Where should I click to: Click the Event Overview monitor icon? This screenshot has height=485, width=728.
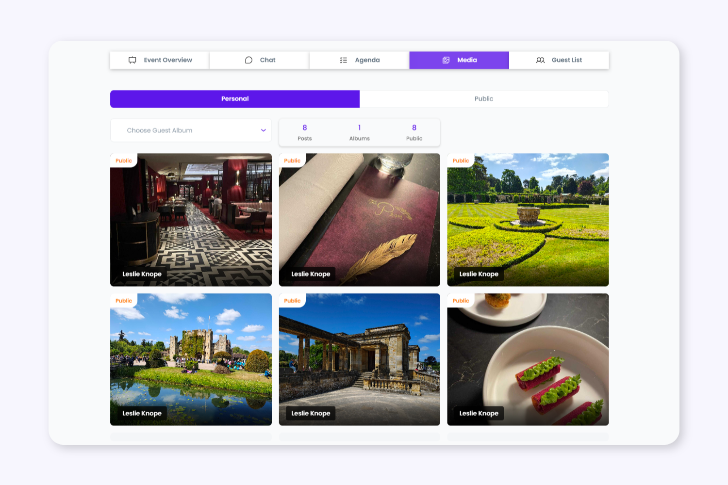132,60
